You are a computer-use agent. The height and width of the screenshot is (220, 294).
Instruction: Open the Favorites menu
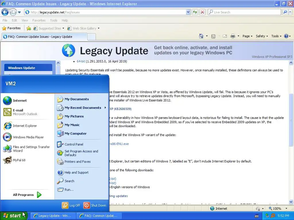coord(39,20)
